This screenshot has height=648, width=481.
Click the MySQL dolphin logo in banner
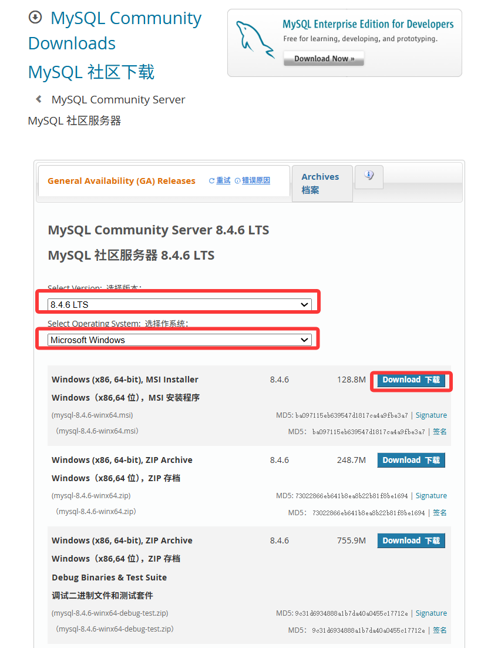(x=254, y=39)
